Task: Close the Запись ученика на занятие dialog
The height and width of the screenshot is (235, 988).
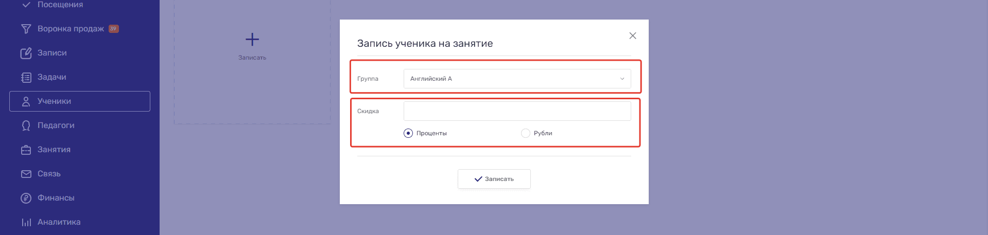Action: click(633, 35)
